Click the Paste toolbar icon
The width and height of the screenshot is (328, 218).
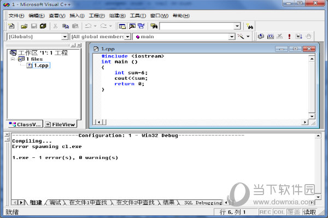click(x=75, y=26)
